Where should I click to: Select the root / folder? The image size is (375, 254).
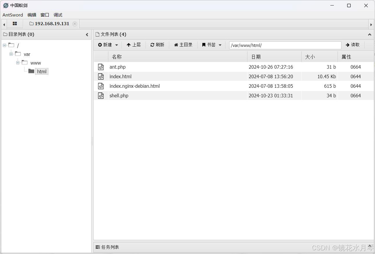(18, 45)
